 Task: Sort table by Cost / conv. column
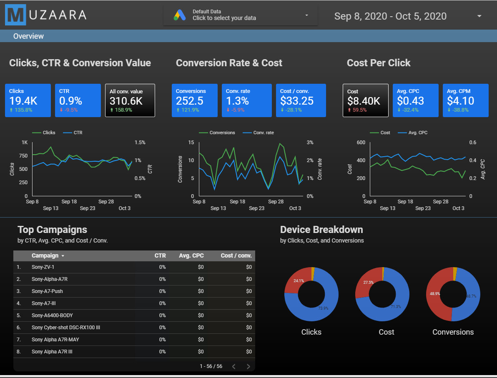pyautogui.click(x=236, y=255)
